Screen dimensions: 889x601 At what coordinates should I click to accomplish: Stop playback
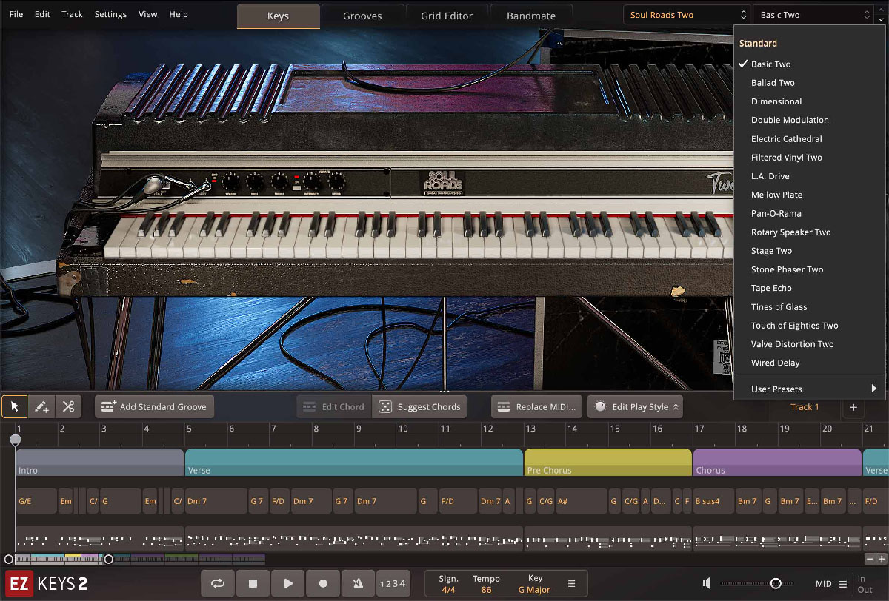coord(253,583)
